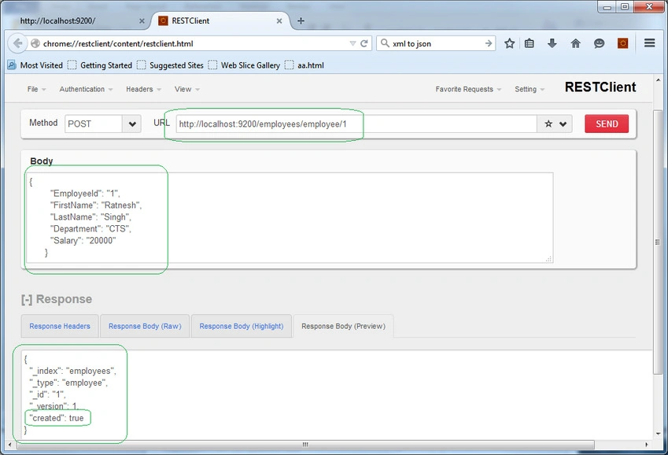Minimize the browser window
This screenshot has height=455, width=668.
pos(607,7)
